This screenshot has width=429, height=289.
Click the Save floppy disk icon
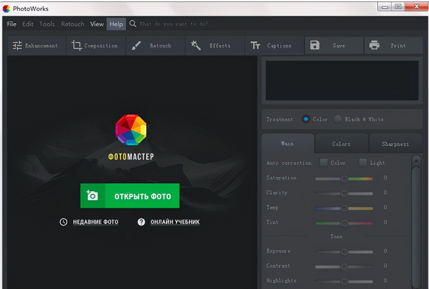(x=315, y=45)
